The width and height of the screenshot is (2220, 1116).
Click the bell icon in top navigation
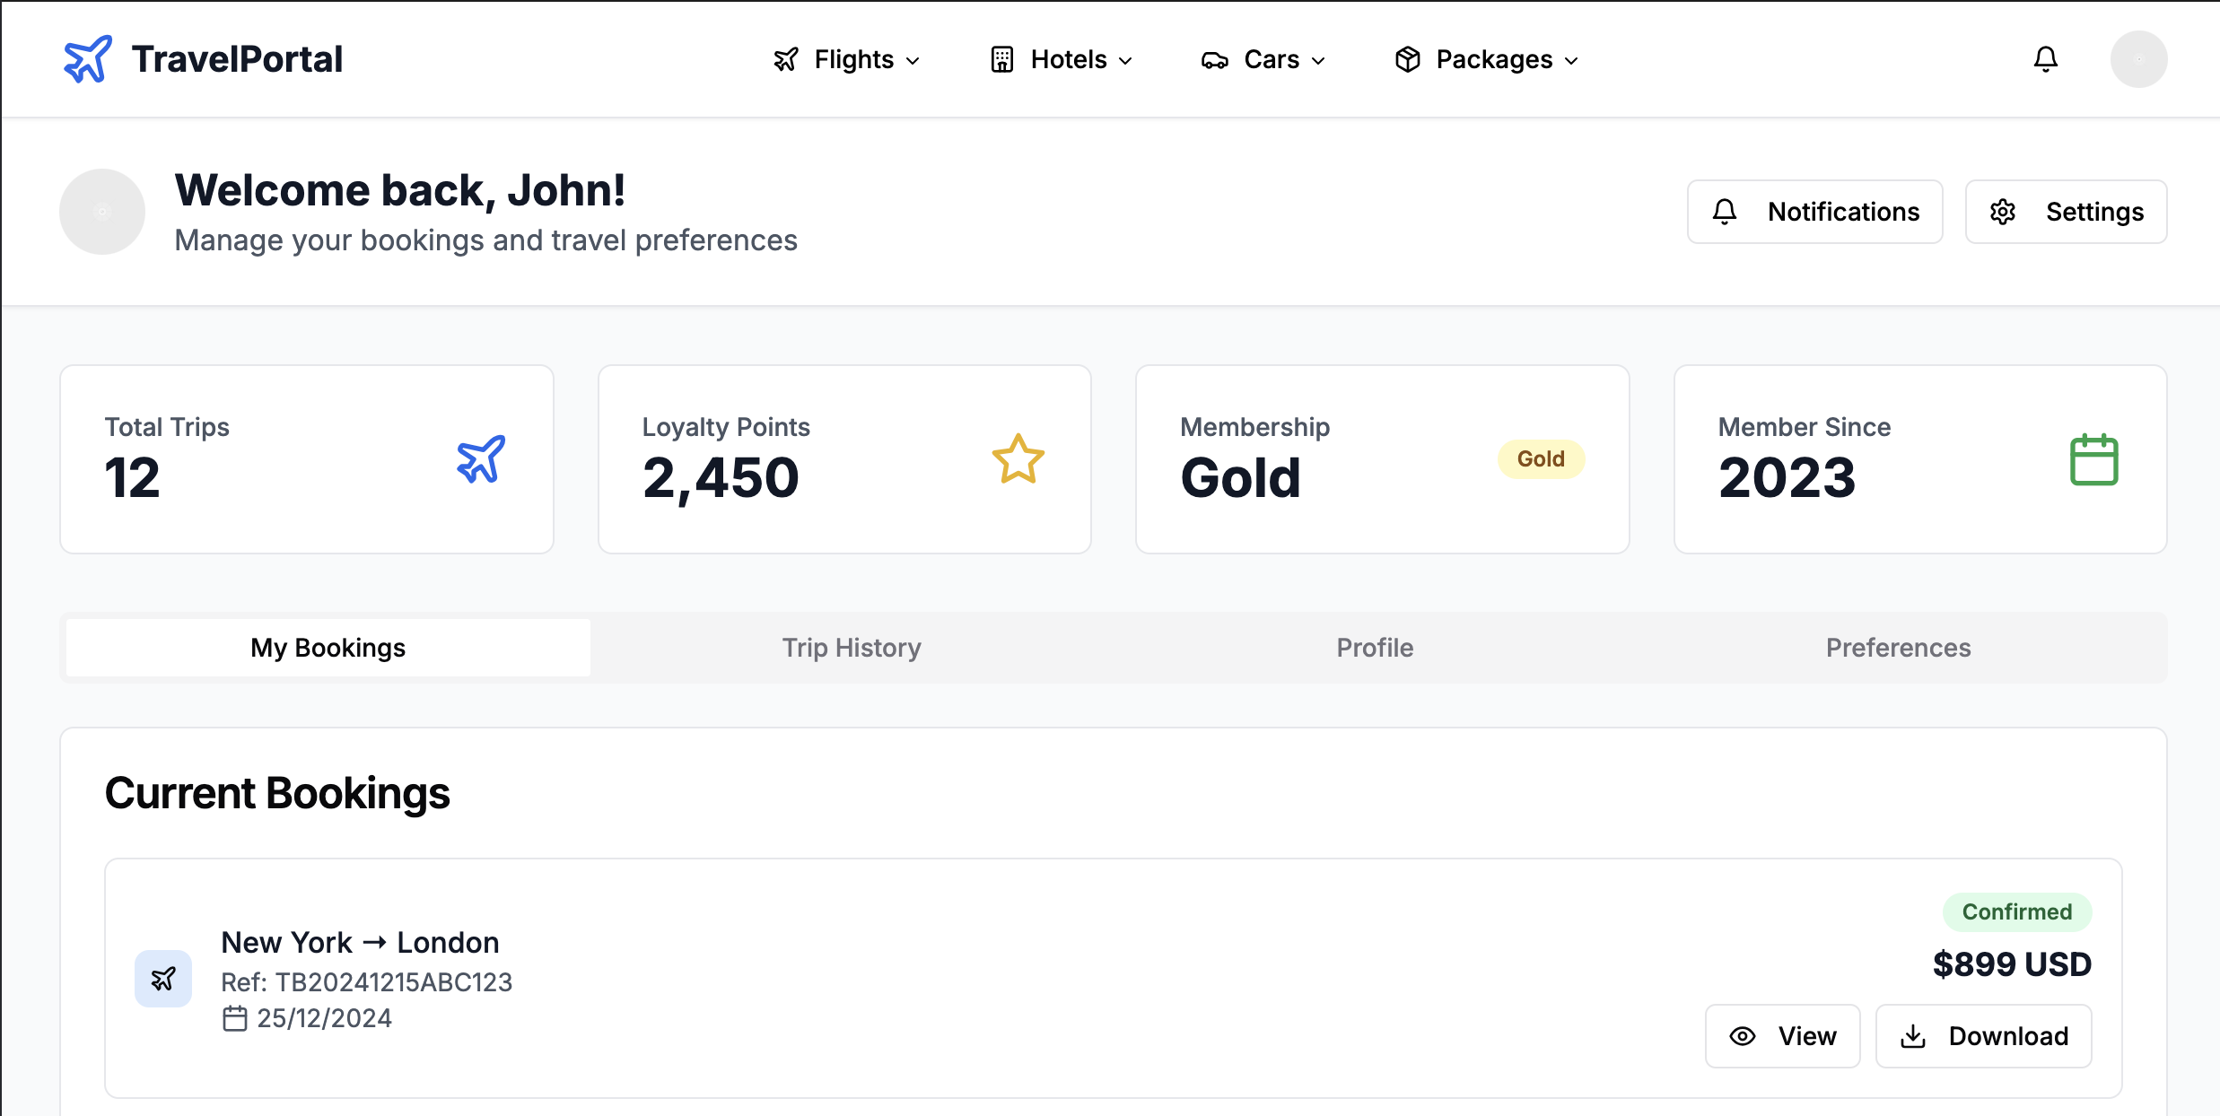[x=2045, y=59]
